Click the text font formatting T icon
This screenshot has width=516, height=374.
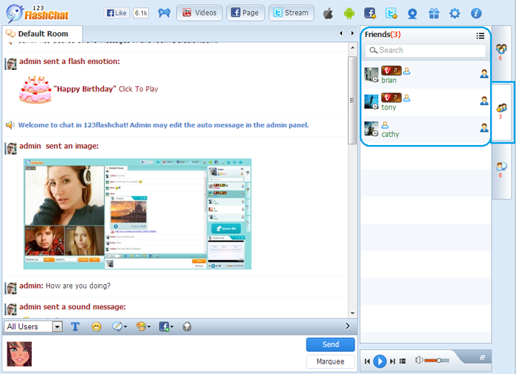(75, 326)
